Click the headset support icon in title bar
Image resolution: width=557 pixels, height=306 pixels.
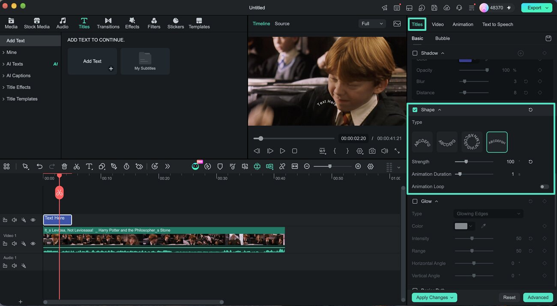(459, 8)
